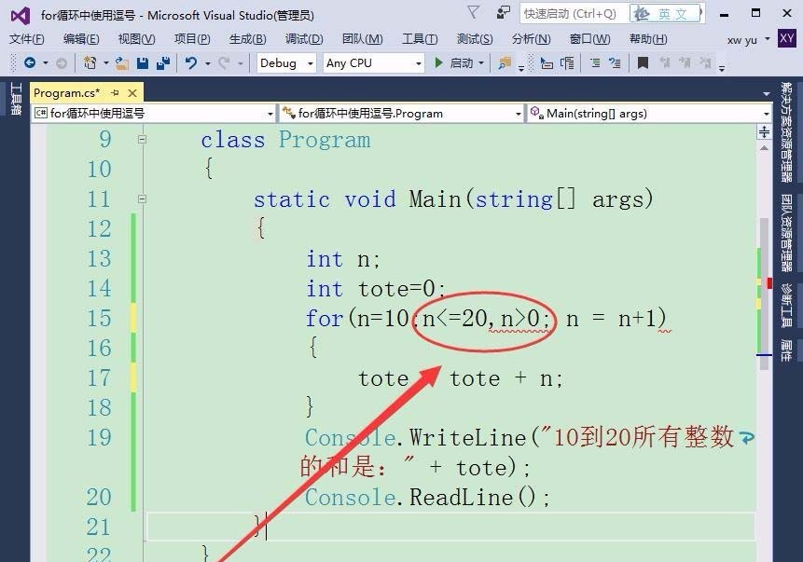Screen dimensions: 803x562
Task: Open the Navigate Backward history dropdown arrow
Action: click(46, 63)
